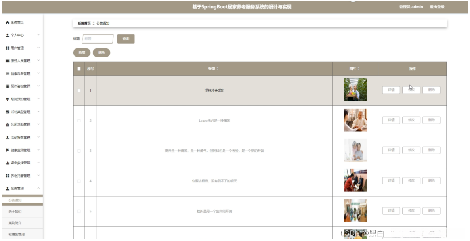The height and width of the screenshot is (241, 470).
Task: Check the checkbox for row 1
Action: coord(79,90)
